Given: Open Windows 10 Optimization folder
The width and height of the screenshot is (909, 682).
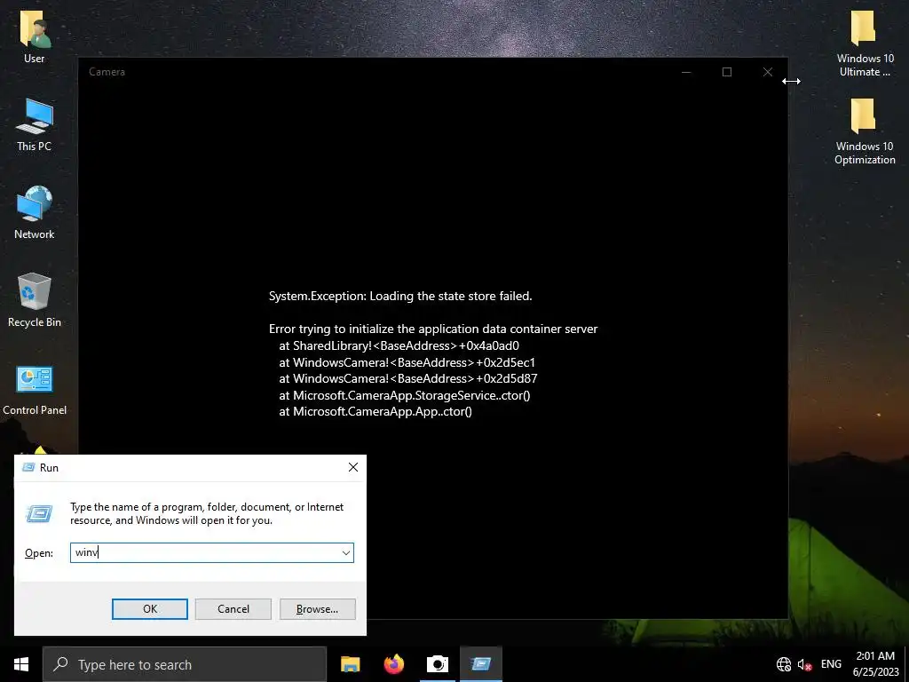Looking at the screenshot, I should click(x=865, y=131).
